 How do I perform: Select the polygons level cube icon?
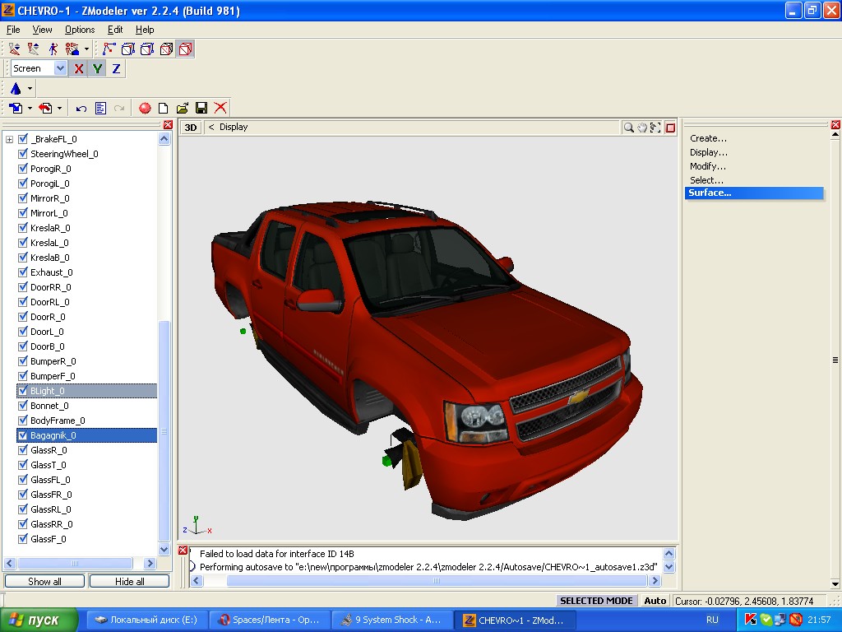[x=147, y=49]
